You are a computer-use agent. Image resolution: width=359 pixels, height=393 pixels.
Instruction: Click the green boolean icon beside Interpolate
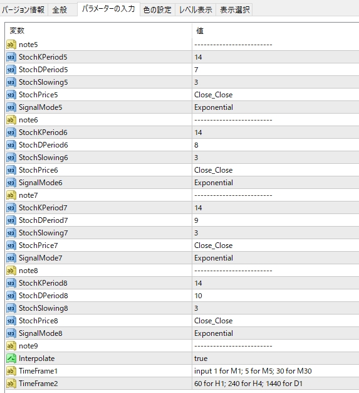tap(11, 358)
